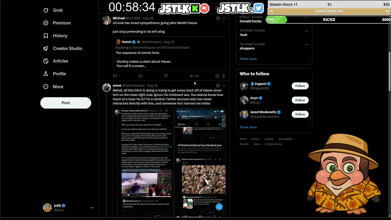Expand the footer More links menu
391x220 pixels.
point(258,144)
